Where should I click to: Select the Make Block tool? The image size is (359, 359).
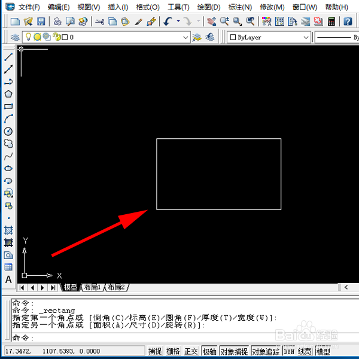tap(8, 206)
